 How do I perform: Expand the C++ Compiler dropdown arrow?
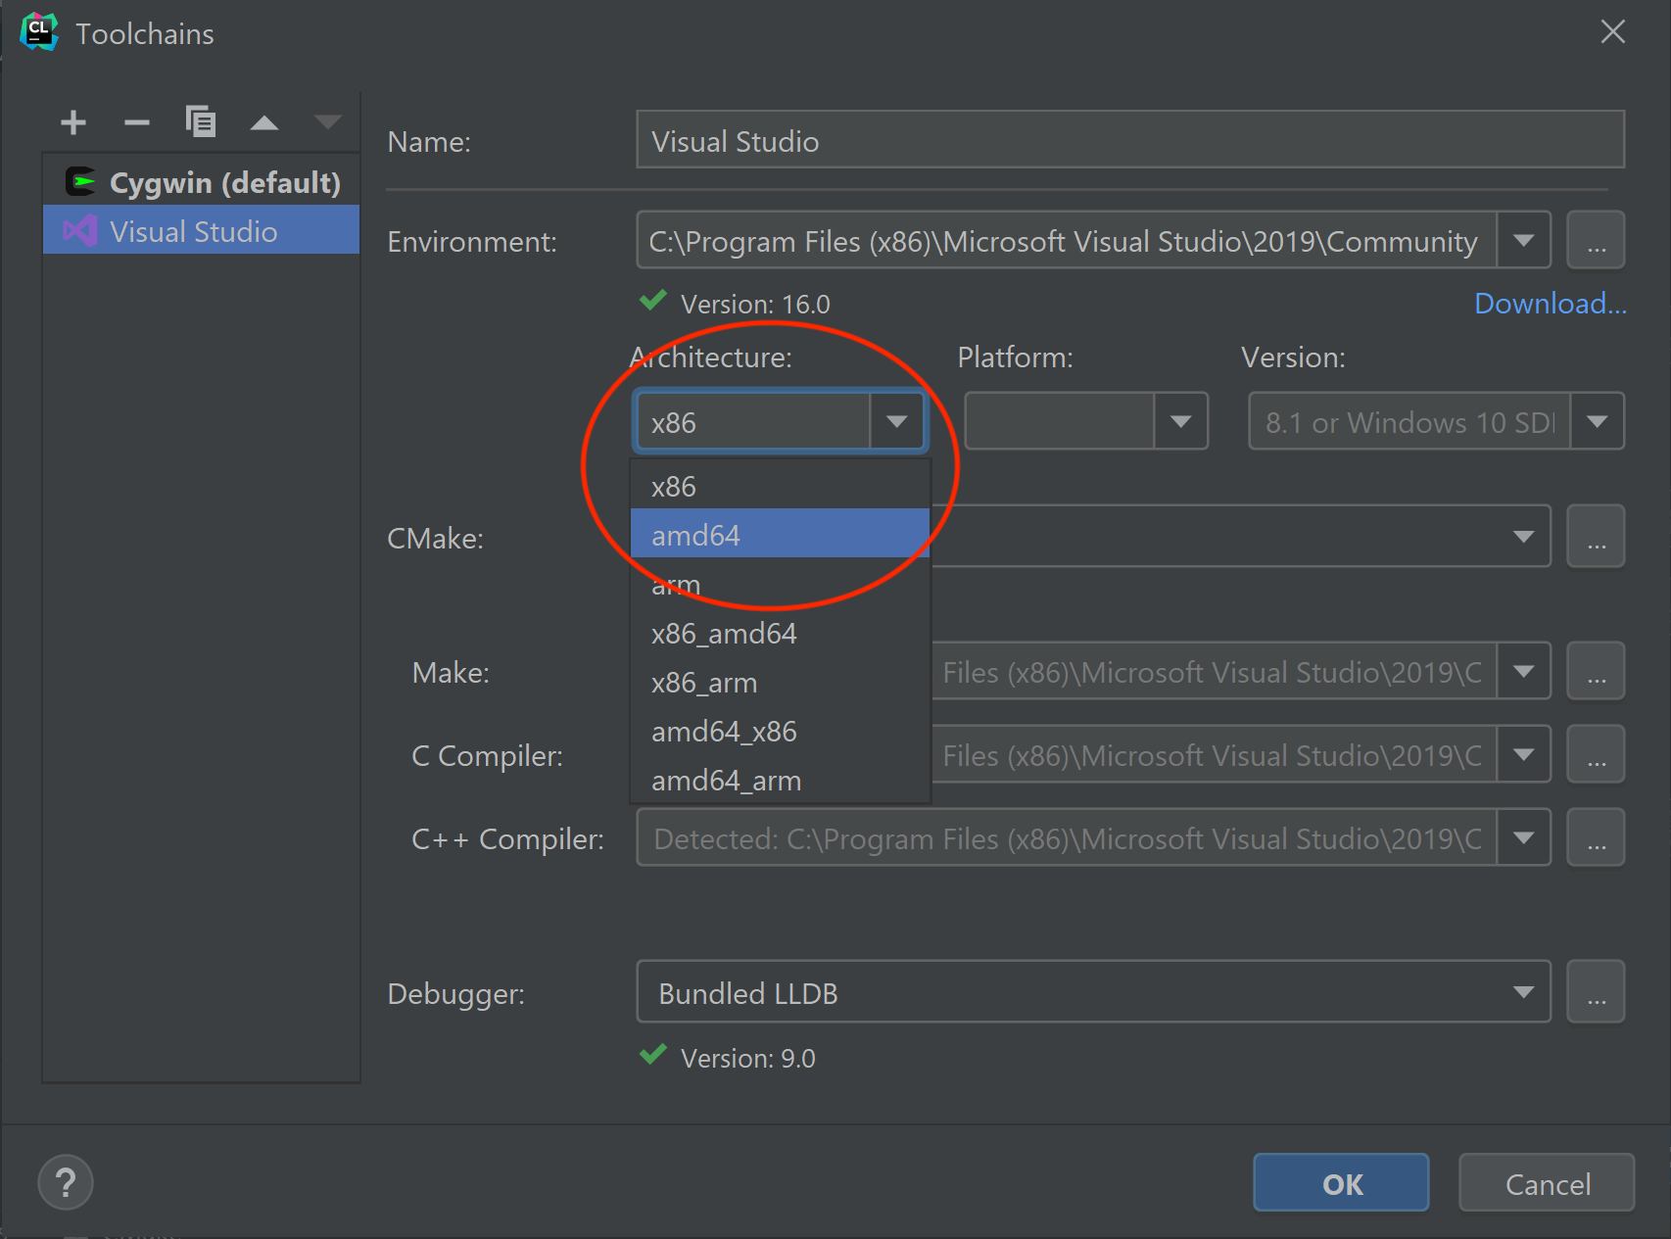point(1523,838)
